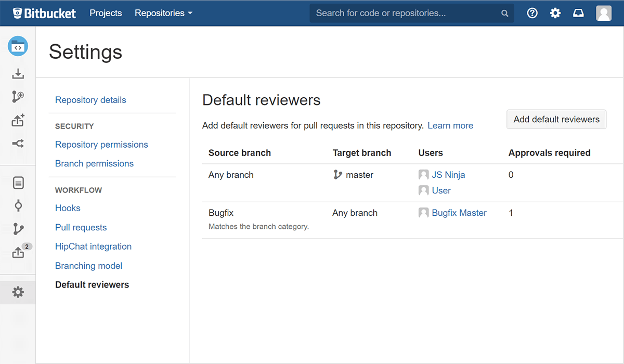Click the Compare branches fork icon
This screenshot has width=624, height=364.
coord(18,144)
